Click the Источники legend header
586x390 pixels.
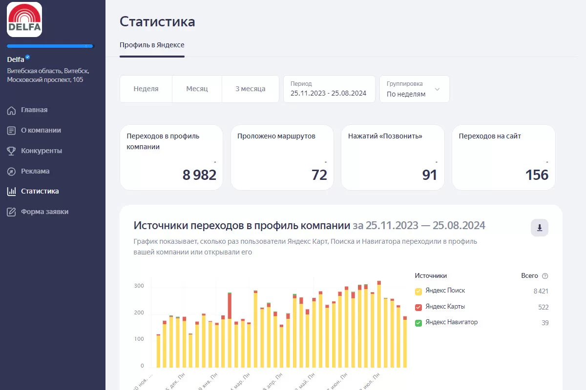(x=431, y=276)
